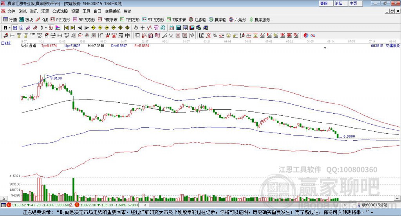401x216 pixels.
Task: Open the T数字表 tool
Action: click(x=176, y=20)
